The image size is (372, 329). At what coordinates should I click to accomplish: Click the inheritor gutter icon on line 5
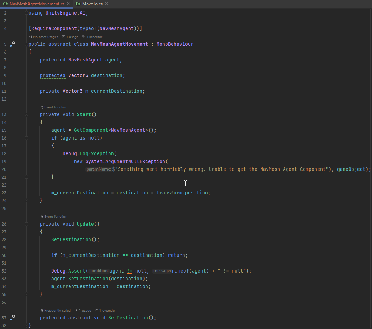coord(12,44)
